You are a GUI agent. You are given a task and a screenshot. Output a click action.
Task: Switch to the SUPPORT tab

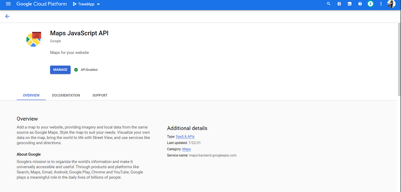pos(100,95)
